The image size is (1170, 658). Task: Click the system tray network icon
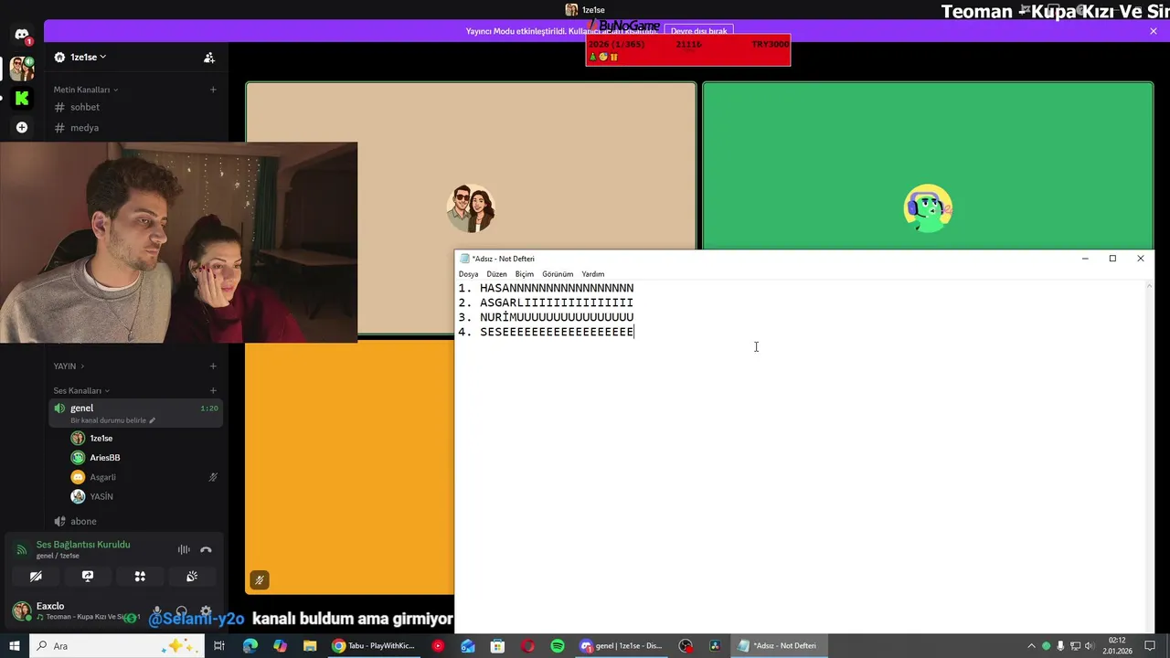point(1076,646)
